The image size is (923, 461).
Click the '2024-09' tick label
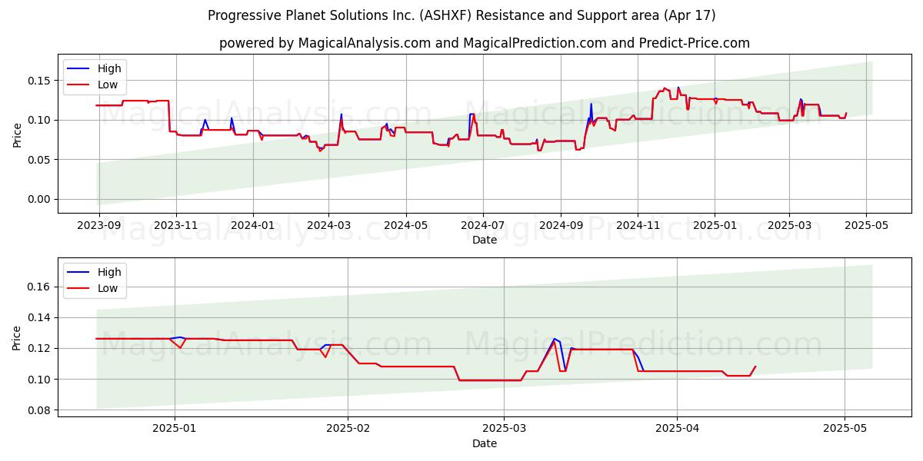(x=561, y=224)
